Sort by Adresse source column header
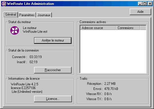This screenshot has width=154, height=109. (x=98, y=28)
